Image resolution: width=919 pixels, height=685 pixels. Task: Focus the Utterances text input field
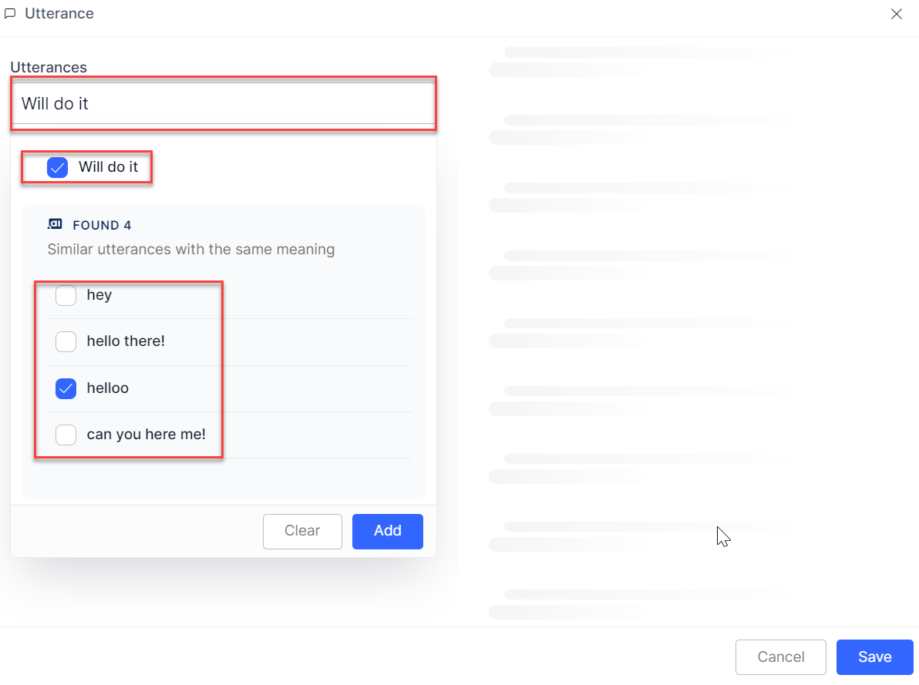point(224,103)
